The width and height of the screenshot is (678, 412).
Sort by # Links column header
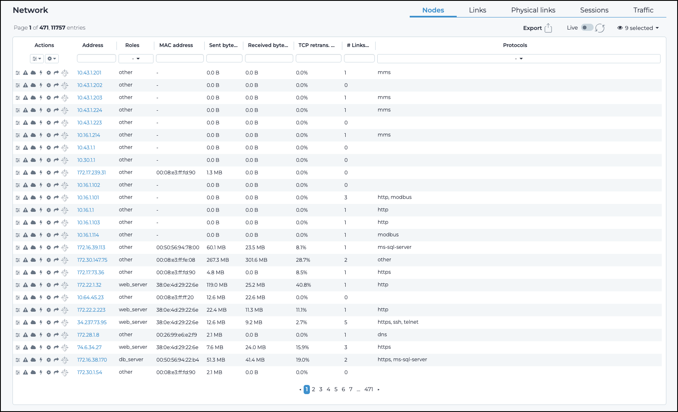tap(358, 45)
